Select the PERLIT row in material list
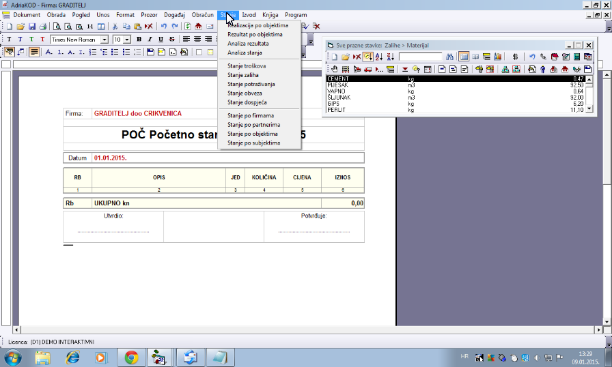Viewport: 612px width, 367px height. click(x=456, y=110)
